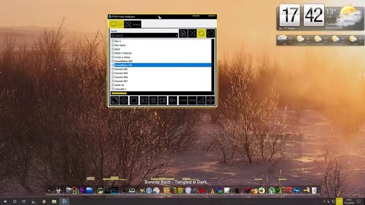The height and width of the screenshot is (205, 365).
Task: Toggle the mute speaker button
Action: pyautogui.click(x=173, y=101)
